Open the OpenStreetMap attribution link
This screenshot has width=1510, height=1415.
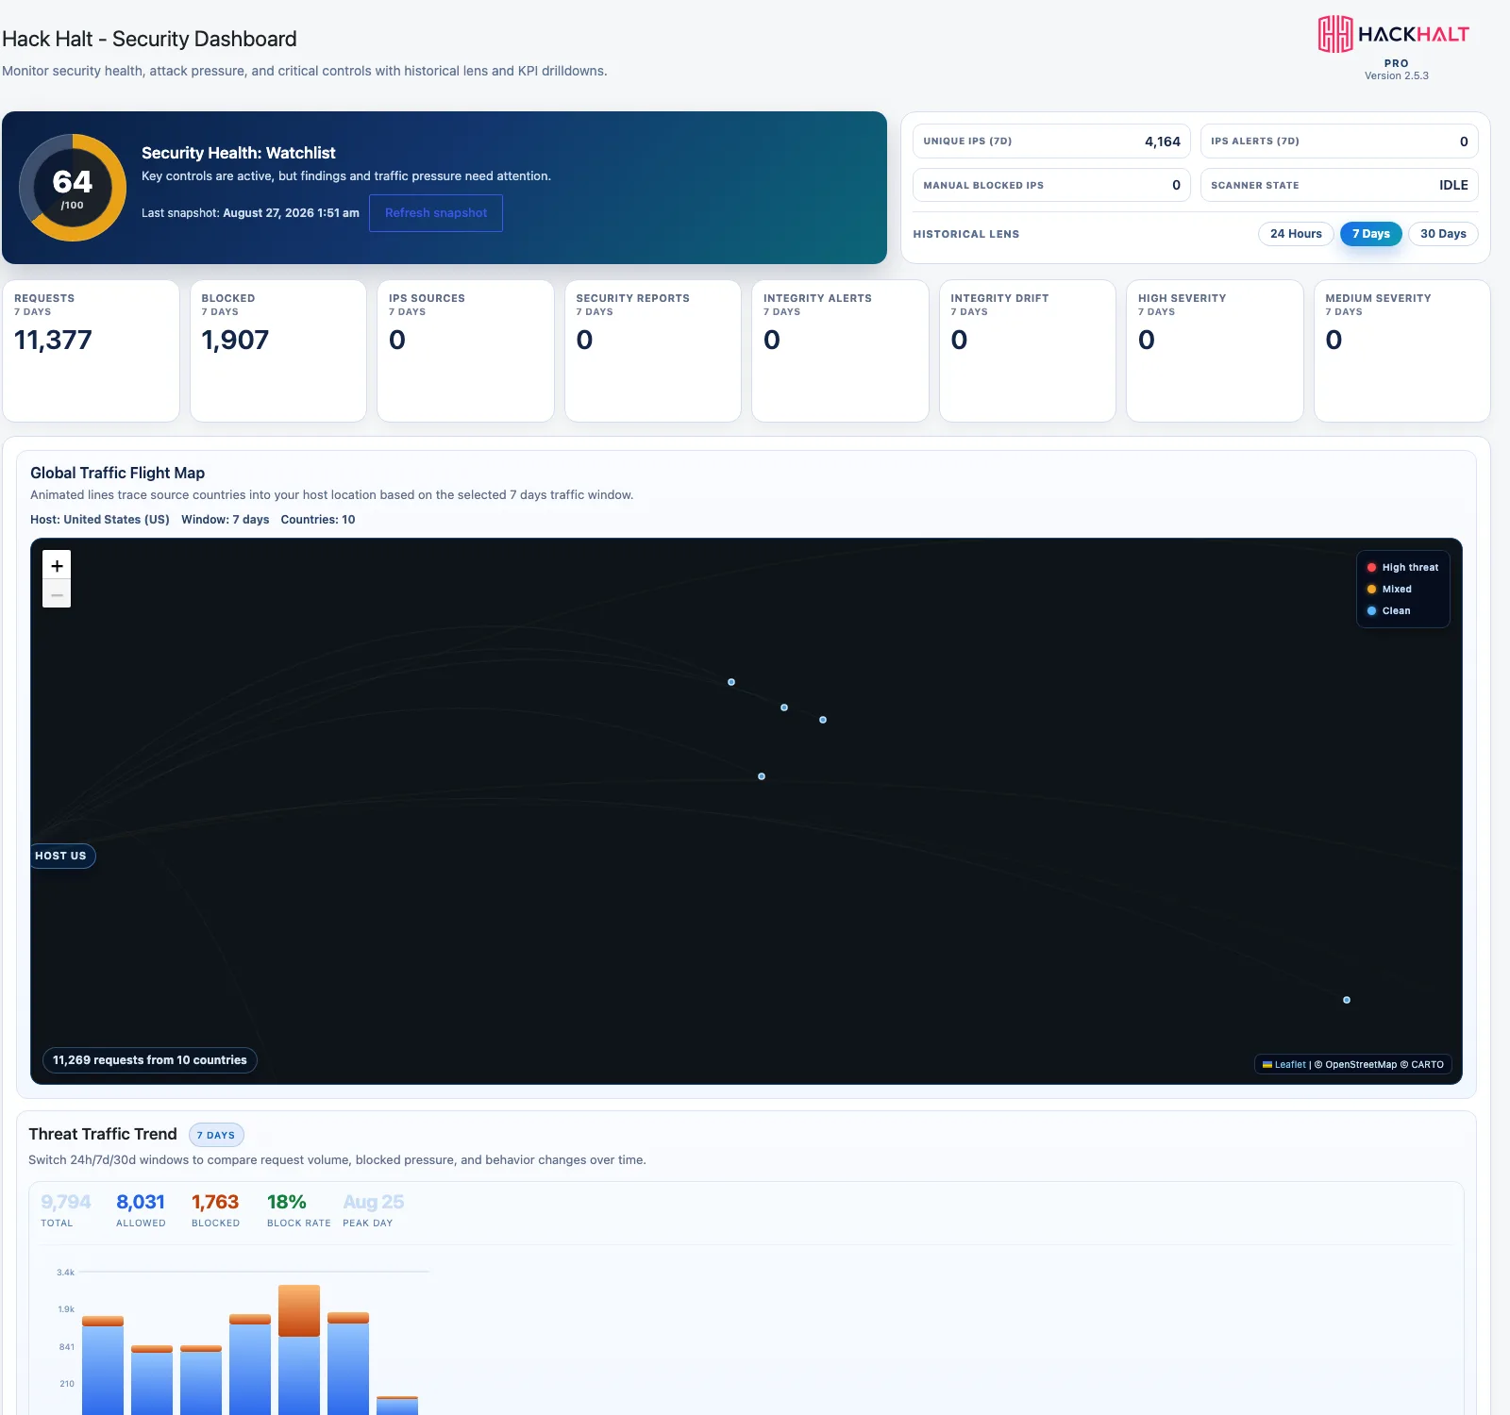[x=1361, y=1064]
